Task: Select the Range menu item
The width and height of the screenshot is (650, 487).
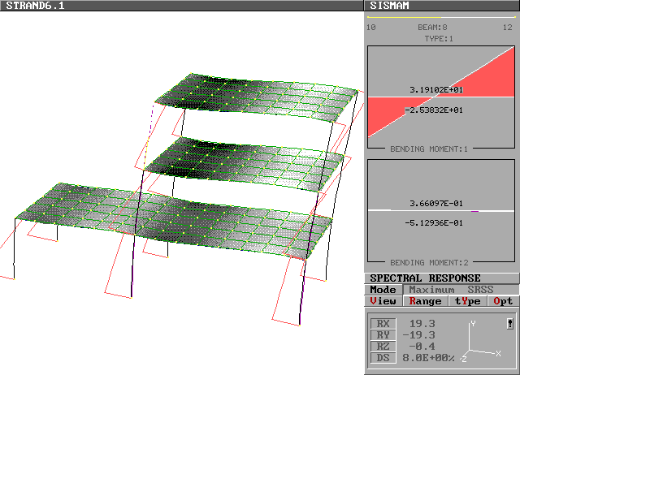Action: click(425, 301)
